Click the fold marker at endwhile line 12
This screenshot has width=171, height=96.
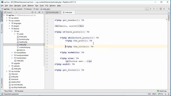pyautogui.click(x=54, y=53)
